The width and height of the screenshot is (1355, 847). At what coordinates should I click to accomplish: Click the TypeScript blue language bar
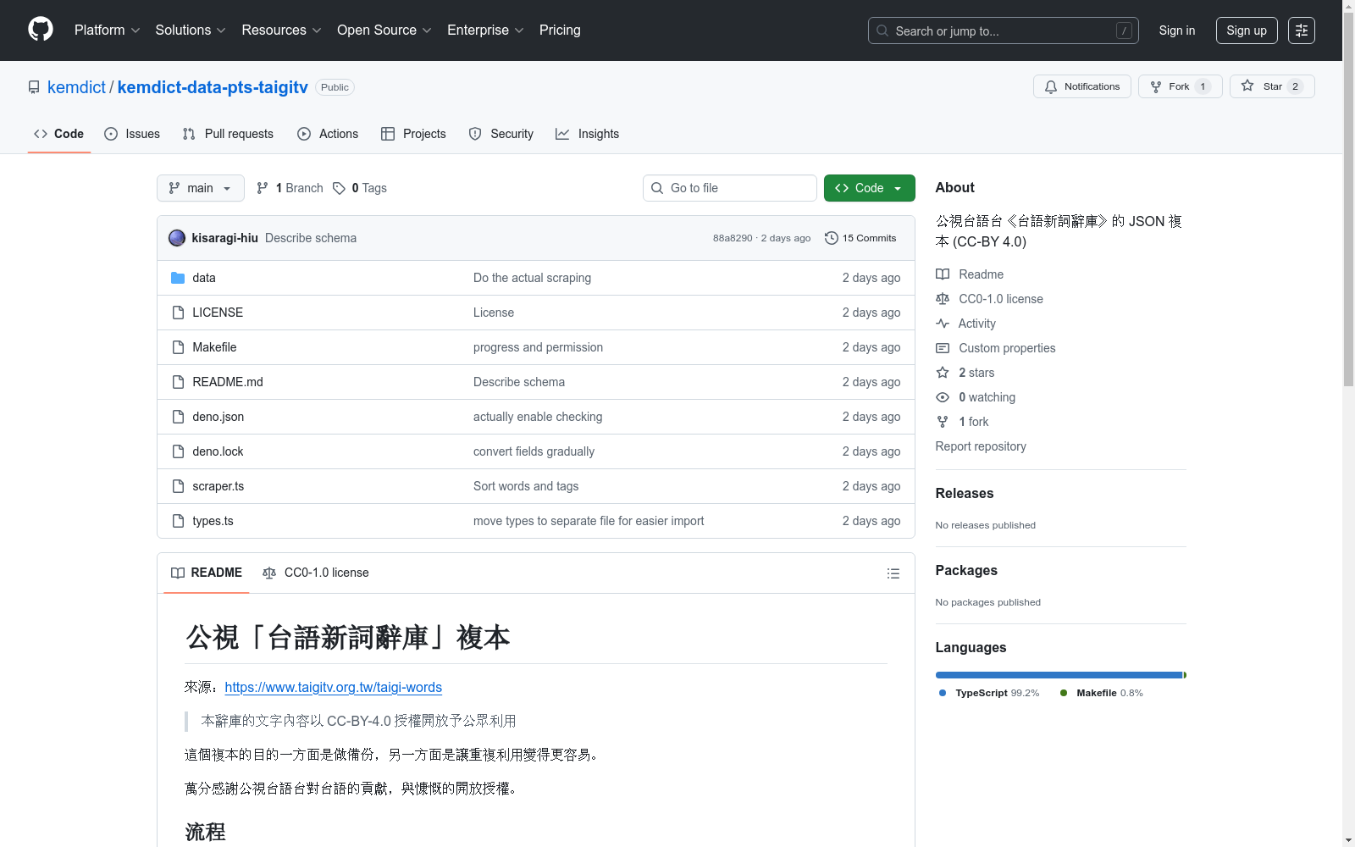(1059, 675)
